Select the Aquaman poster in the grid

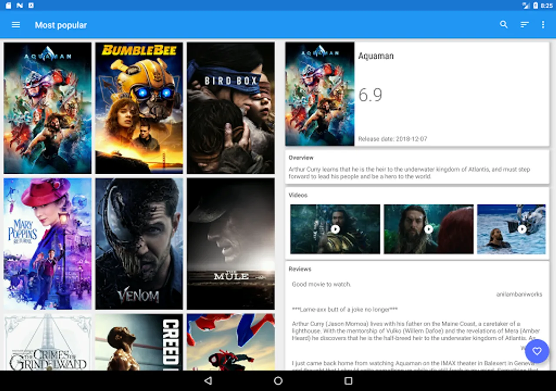48,108
